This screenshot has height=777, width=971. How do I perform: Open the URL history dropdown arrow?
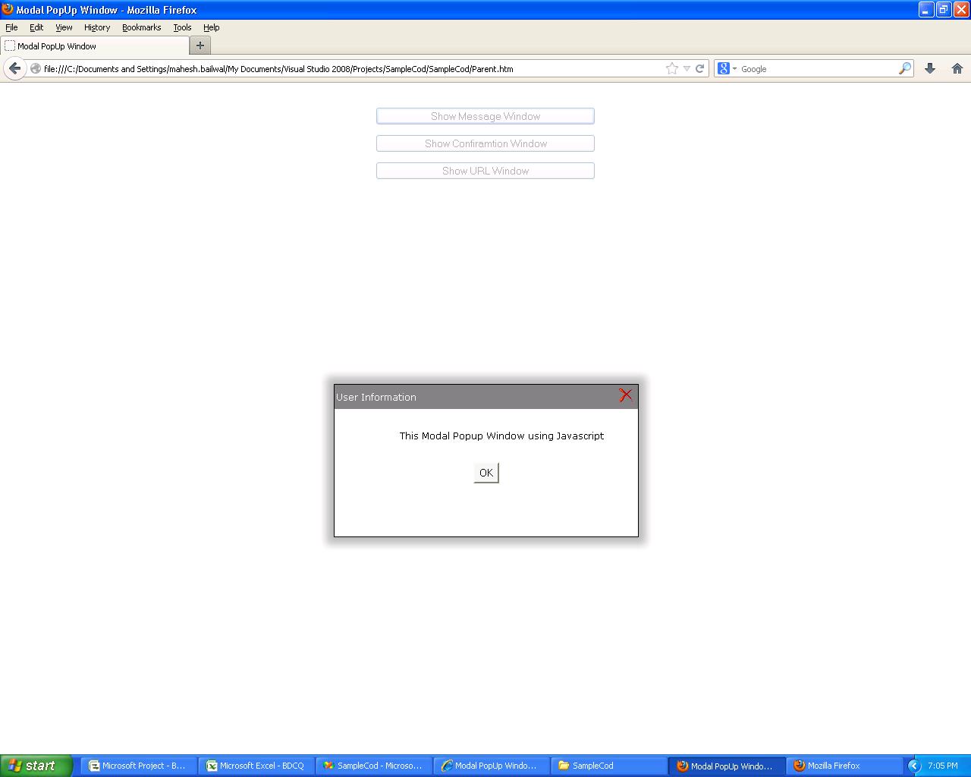point(687,68)
